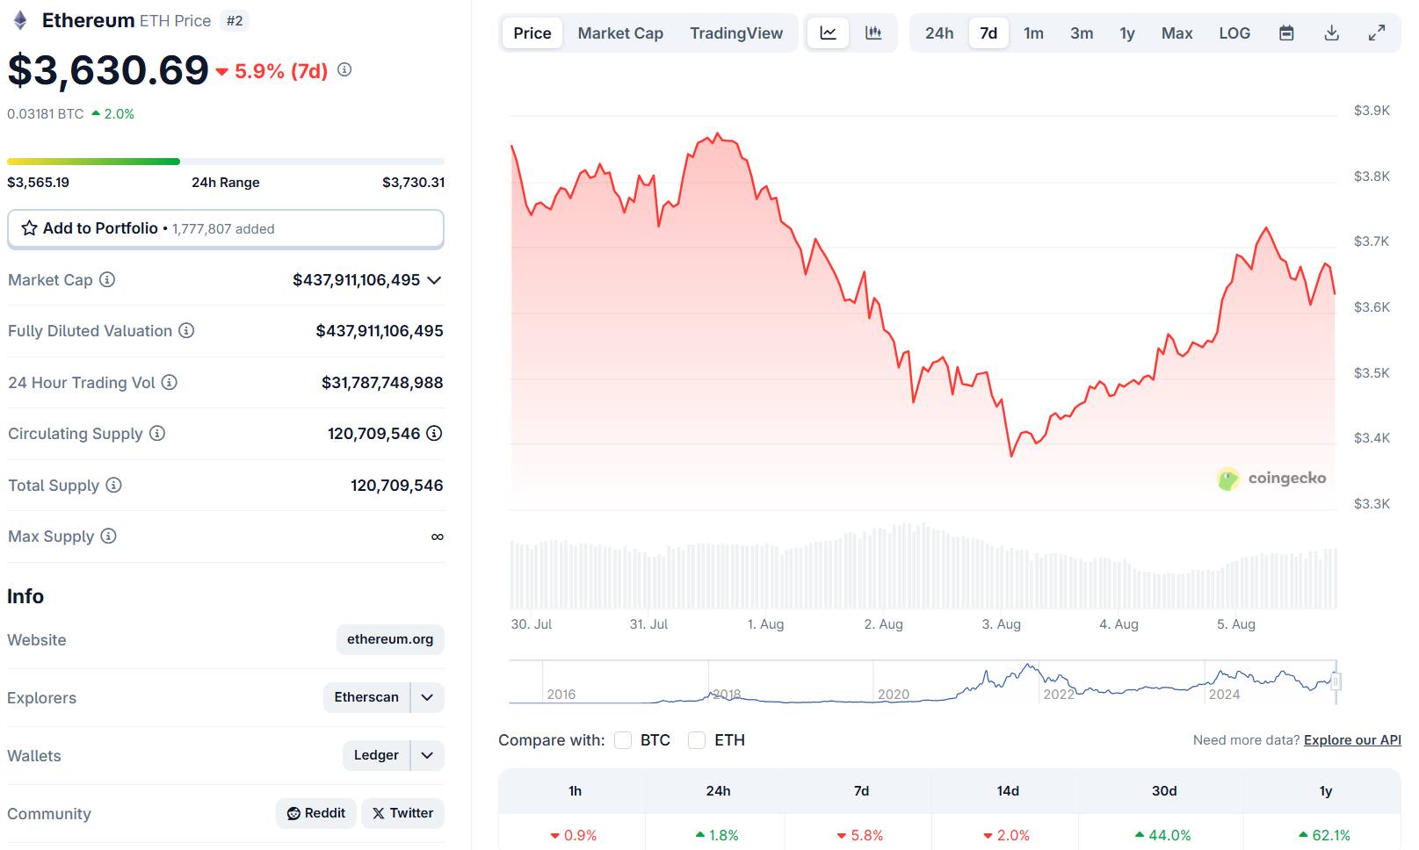Open the Reddit community button
The width and height of the screenshot is (1419, 850).
point(316,813)
